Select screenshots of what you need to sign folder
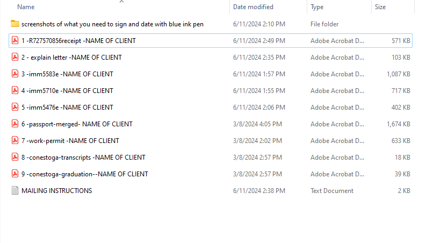 pos(112,24)
